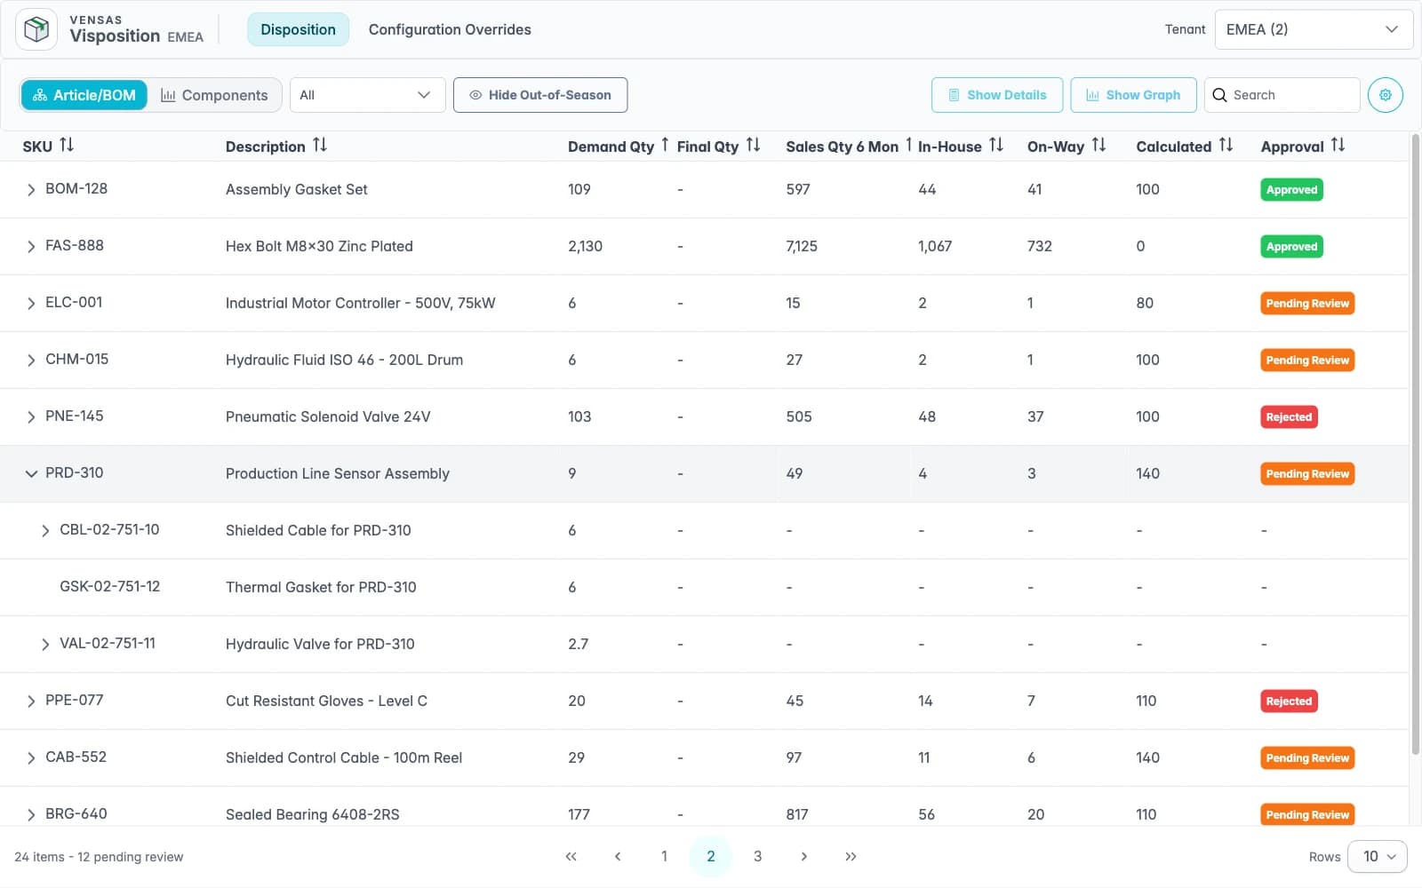
Task: Expand the CBL-02-751-10 child row
Action: 45,530
